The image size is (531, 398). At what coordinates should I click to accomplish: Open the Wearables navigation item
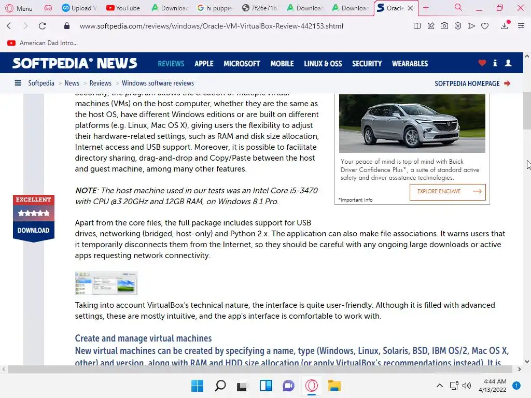410,64
